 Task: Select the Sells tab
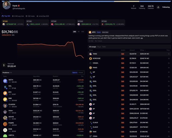(104, 47)
